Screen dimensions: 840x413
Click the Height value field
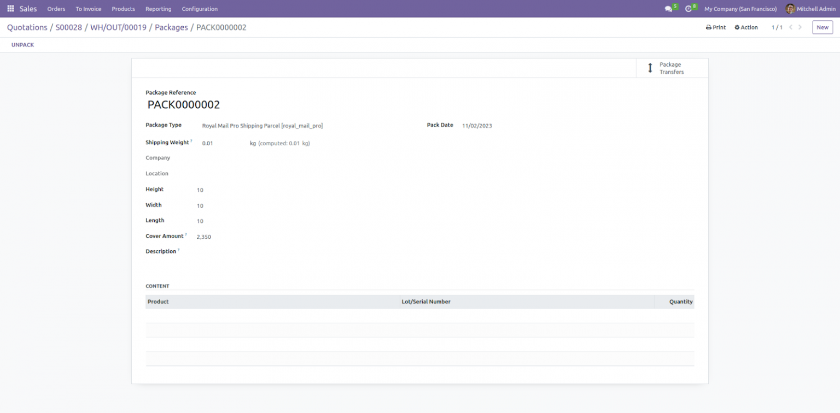tap(200, 190)
